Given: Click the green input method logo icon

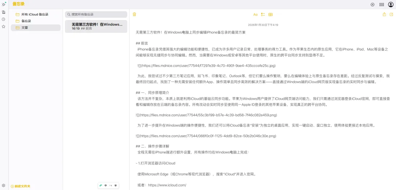Looking at the screenshot, I should pyautogui.click(x=101, y=186).
